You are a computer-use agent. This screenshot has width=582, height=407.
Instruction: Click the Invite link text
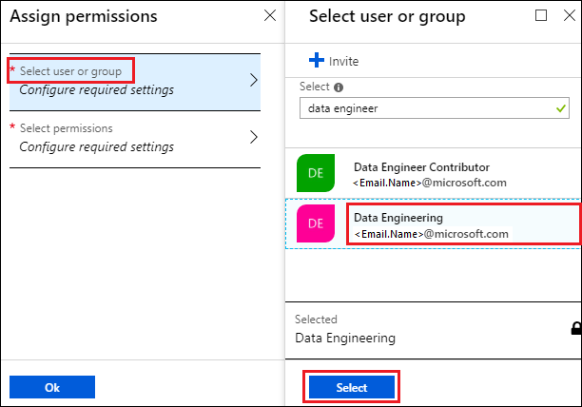tap(343, 61)
